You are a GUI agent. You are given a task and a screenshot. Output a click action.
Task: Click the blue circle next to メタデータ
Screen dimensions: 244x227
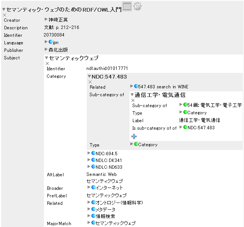pyautogui.click(x=93, y=209)
